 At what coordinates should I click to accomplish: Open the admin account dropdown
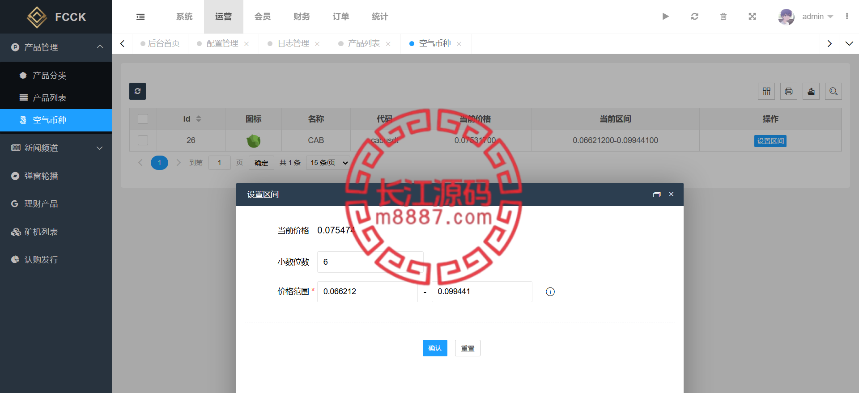pyautogui.click(x=817, y=17)
